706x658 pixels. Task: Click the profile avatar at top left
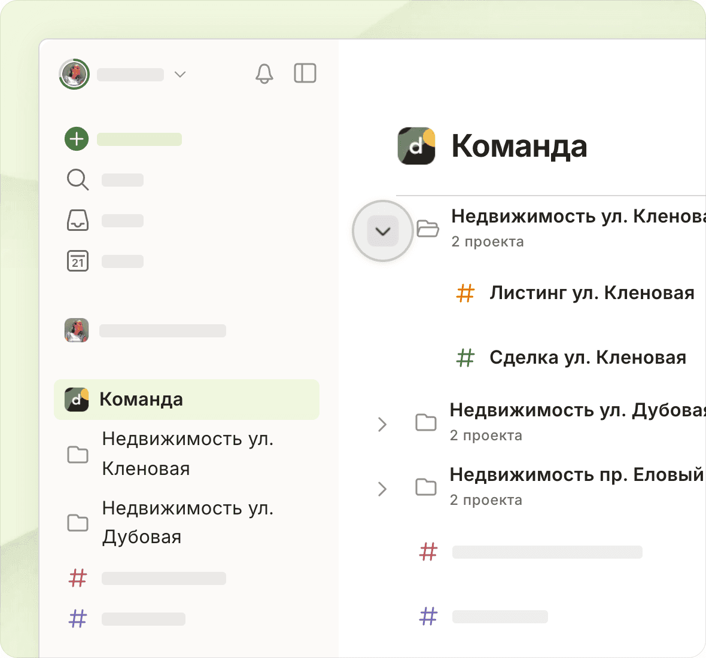tap(74, 74)
